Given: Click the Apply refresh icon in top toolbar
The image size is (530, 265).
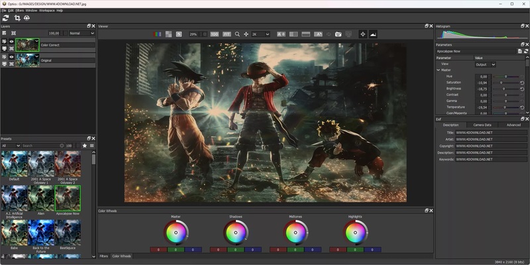Looking at the screenshot, I should tap(5, 18).
